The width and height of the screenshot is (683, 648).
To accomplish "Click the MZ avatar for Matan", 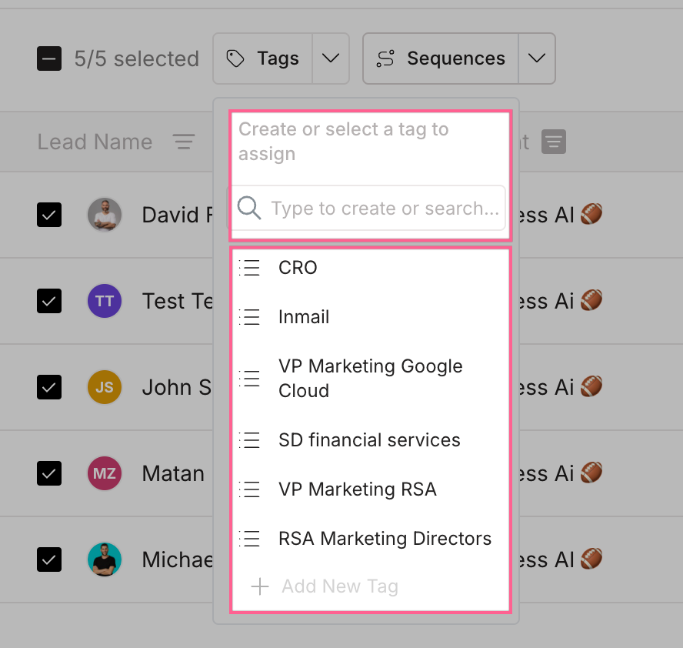I will point(105,473).
